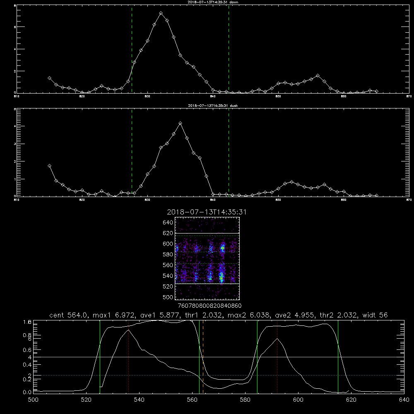
Task: Click the green vertical line at 615 in bottom plot
Action: point(338,357)
